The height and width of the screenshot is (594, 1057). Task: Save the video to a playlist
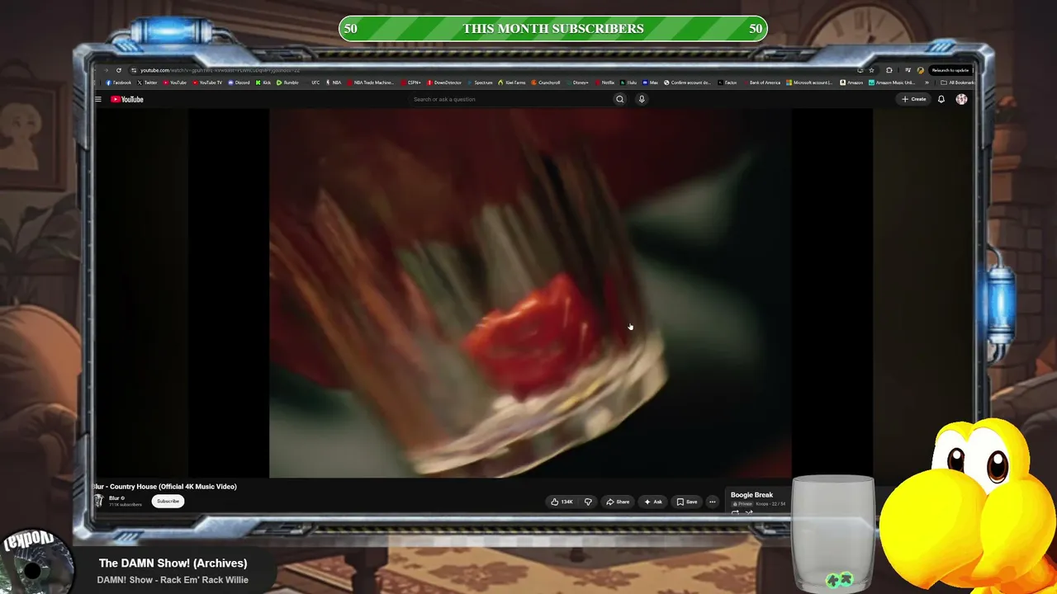(687, 502)
